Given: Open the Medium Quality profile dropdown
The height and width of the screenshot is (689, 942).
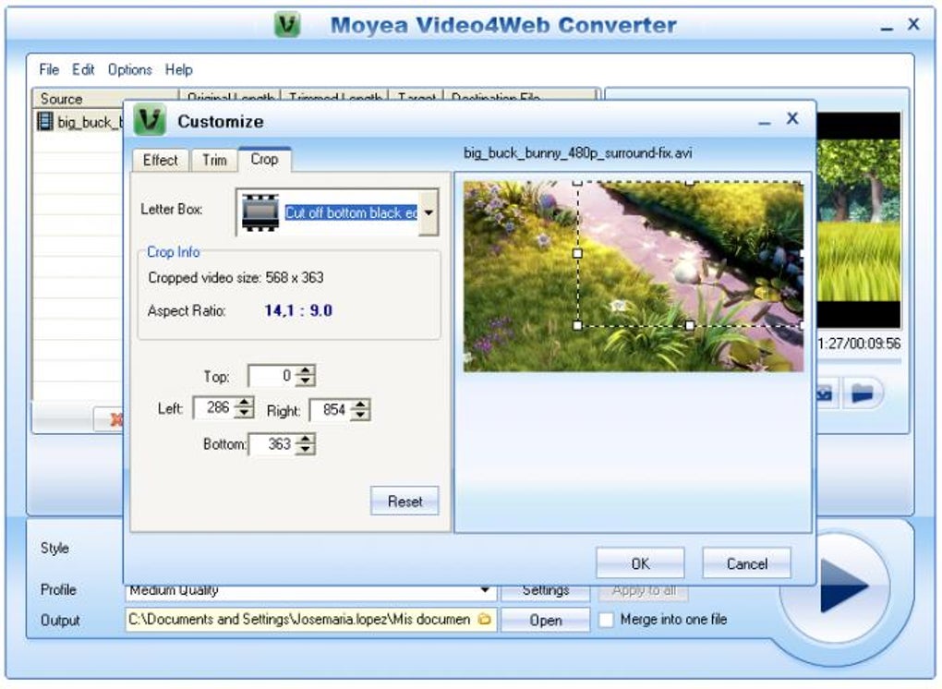Looking at the screenshot, I should (487, 589).
